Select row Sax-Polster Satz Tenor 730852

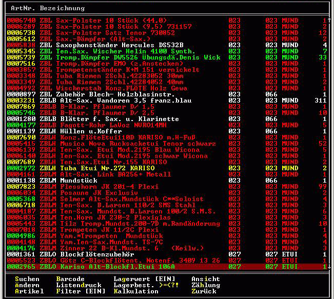point(167,33)
